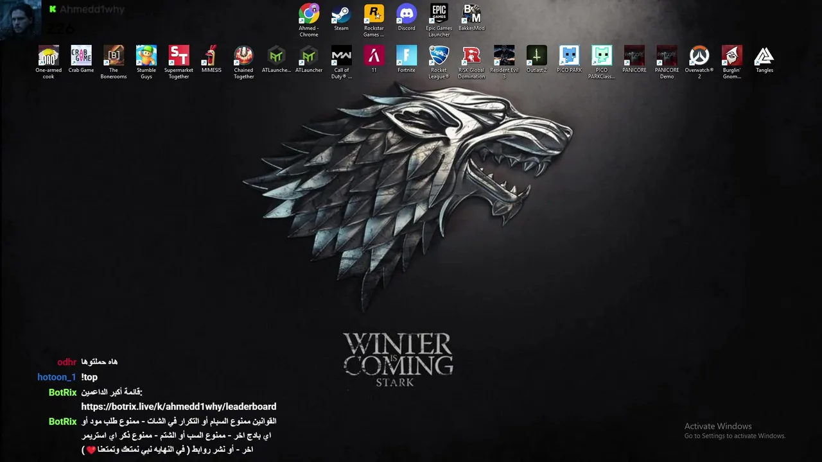Click the webcam thumbnail in corner
822x462 pixels.
click(x=21, y=19)
